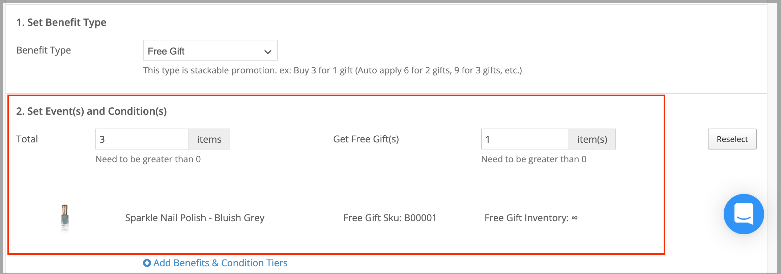The image size is (781, 274).
Task: Click Sparkle Nail Polish - Bluish Grey name
Action: 195,218
